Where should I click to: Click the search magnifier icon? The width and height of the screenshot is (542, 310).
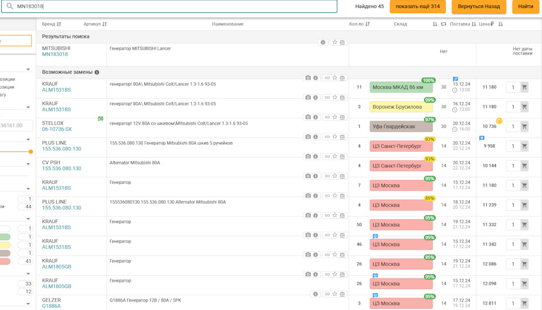[10, 6]
